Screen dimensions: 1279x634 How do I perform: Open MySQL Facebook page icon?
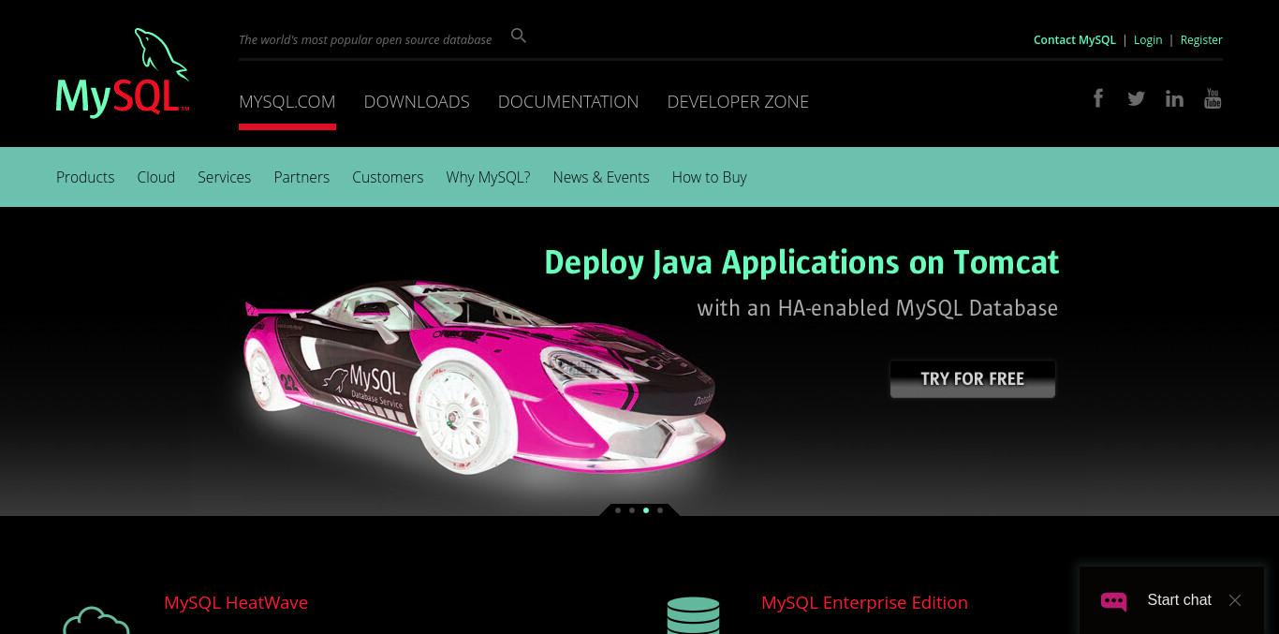1098,97
